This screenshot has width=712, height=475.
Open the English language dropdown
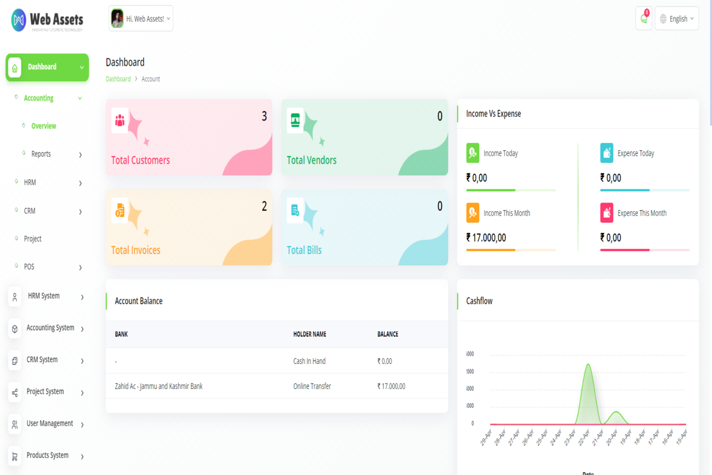[x=676, y=18]
